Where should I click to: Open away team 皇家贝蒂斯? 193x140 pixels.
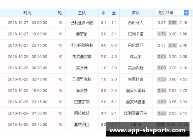(135, 90)
